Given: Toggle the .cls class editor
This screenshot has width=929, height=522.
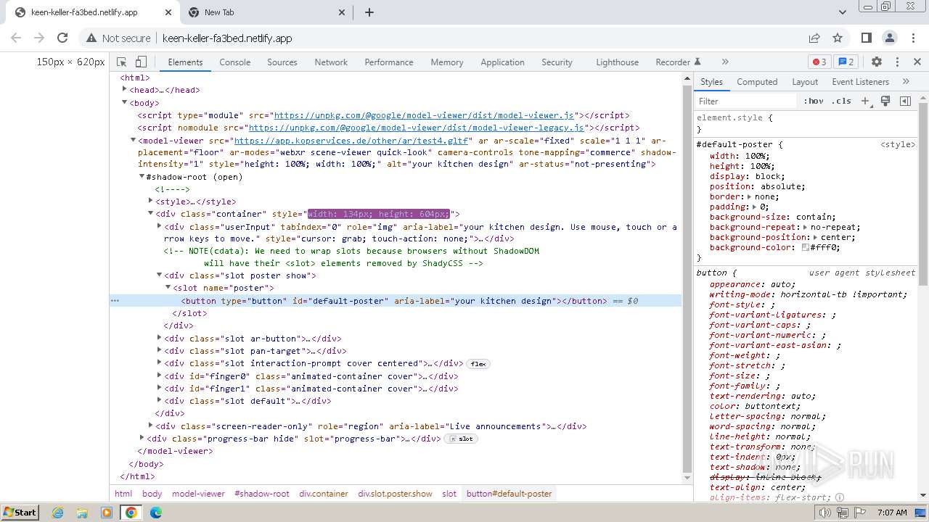Looking at the screenshot, I should coord(841,101).
